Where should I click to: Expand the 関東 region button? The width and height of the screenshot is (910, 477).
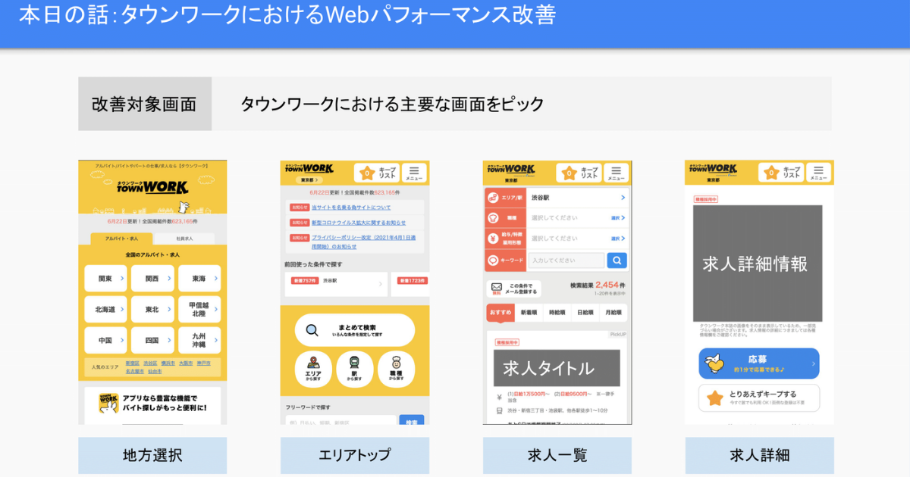click(x=106, y=279)
